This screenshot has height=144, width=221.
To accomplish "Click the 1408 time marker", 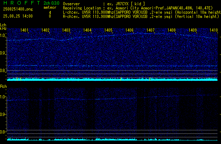I will [171, 30].
